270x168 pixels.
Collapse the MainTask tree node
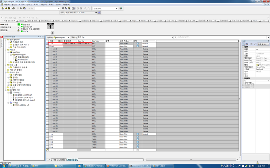click(8, 52)
